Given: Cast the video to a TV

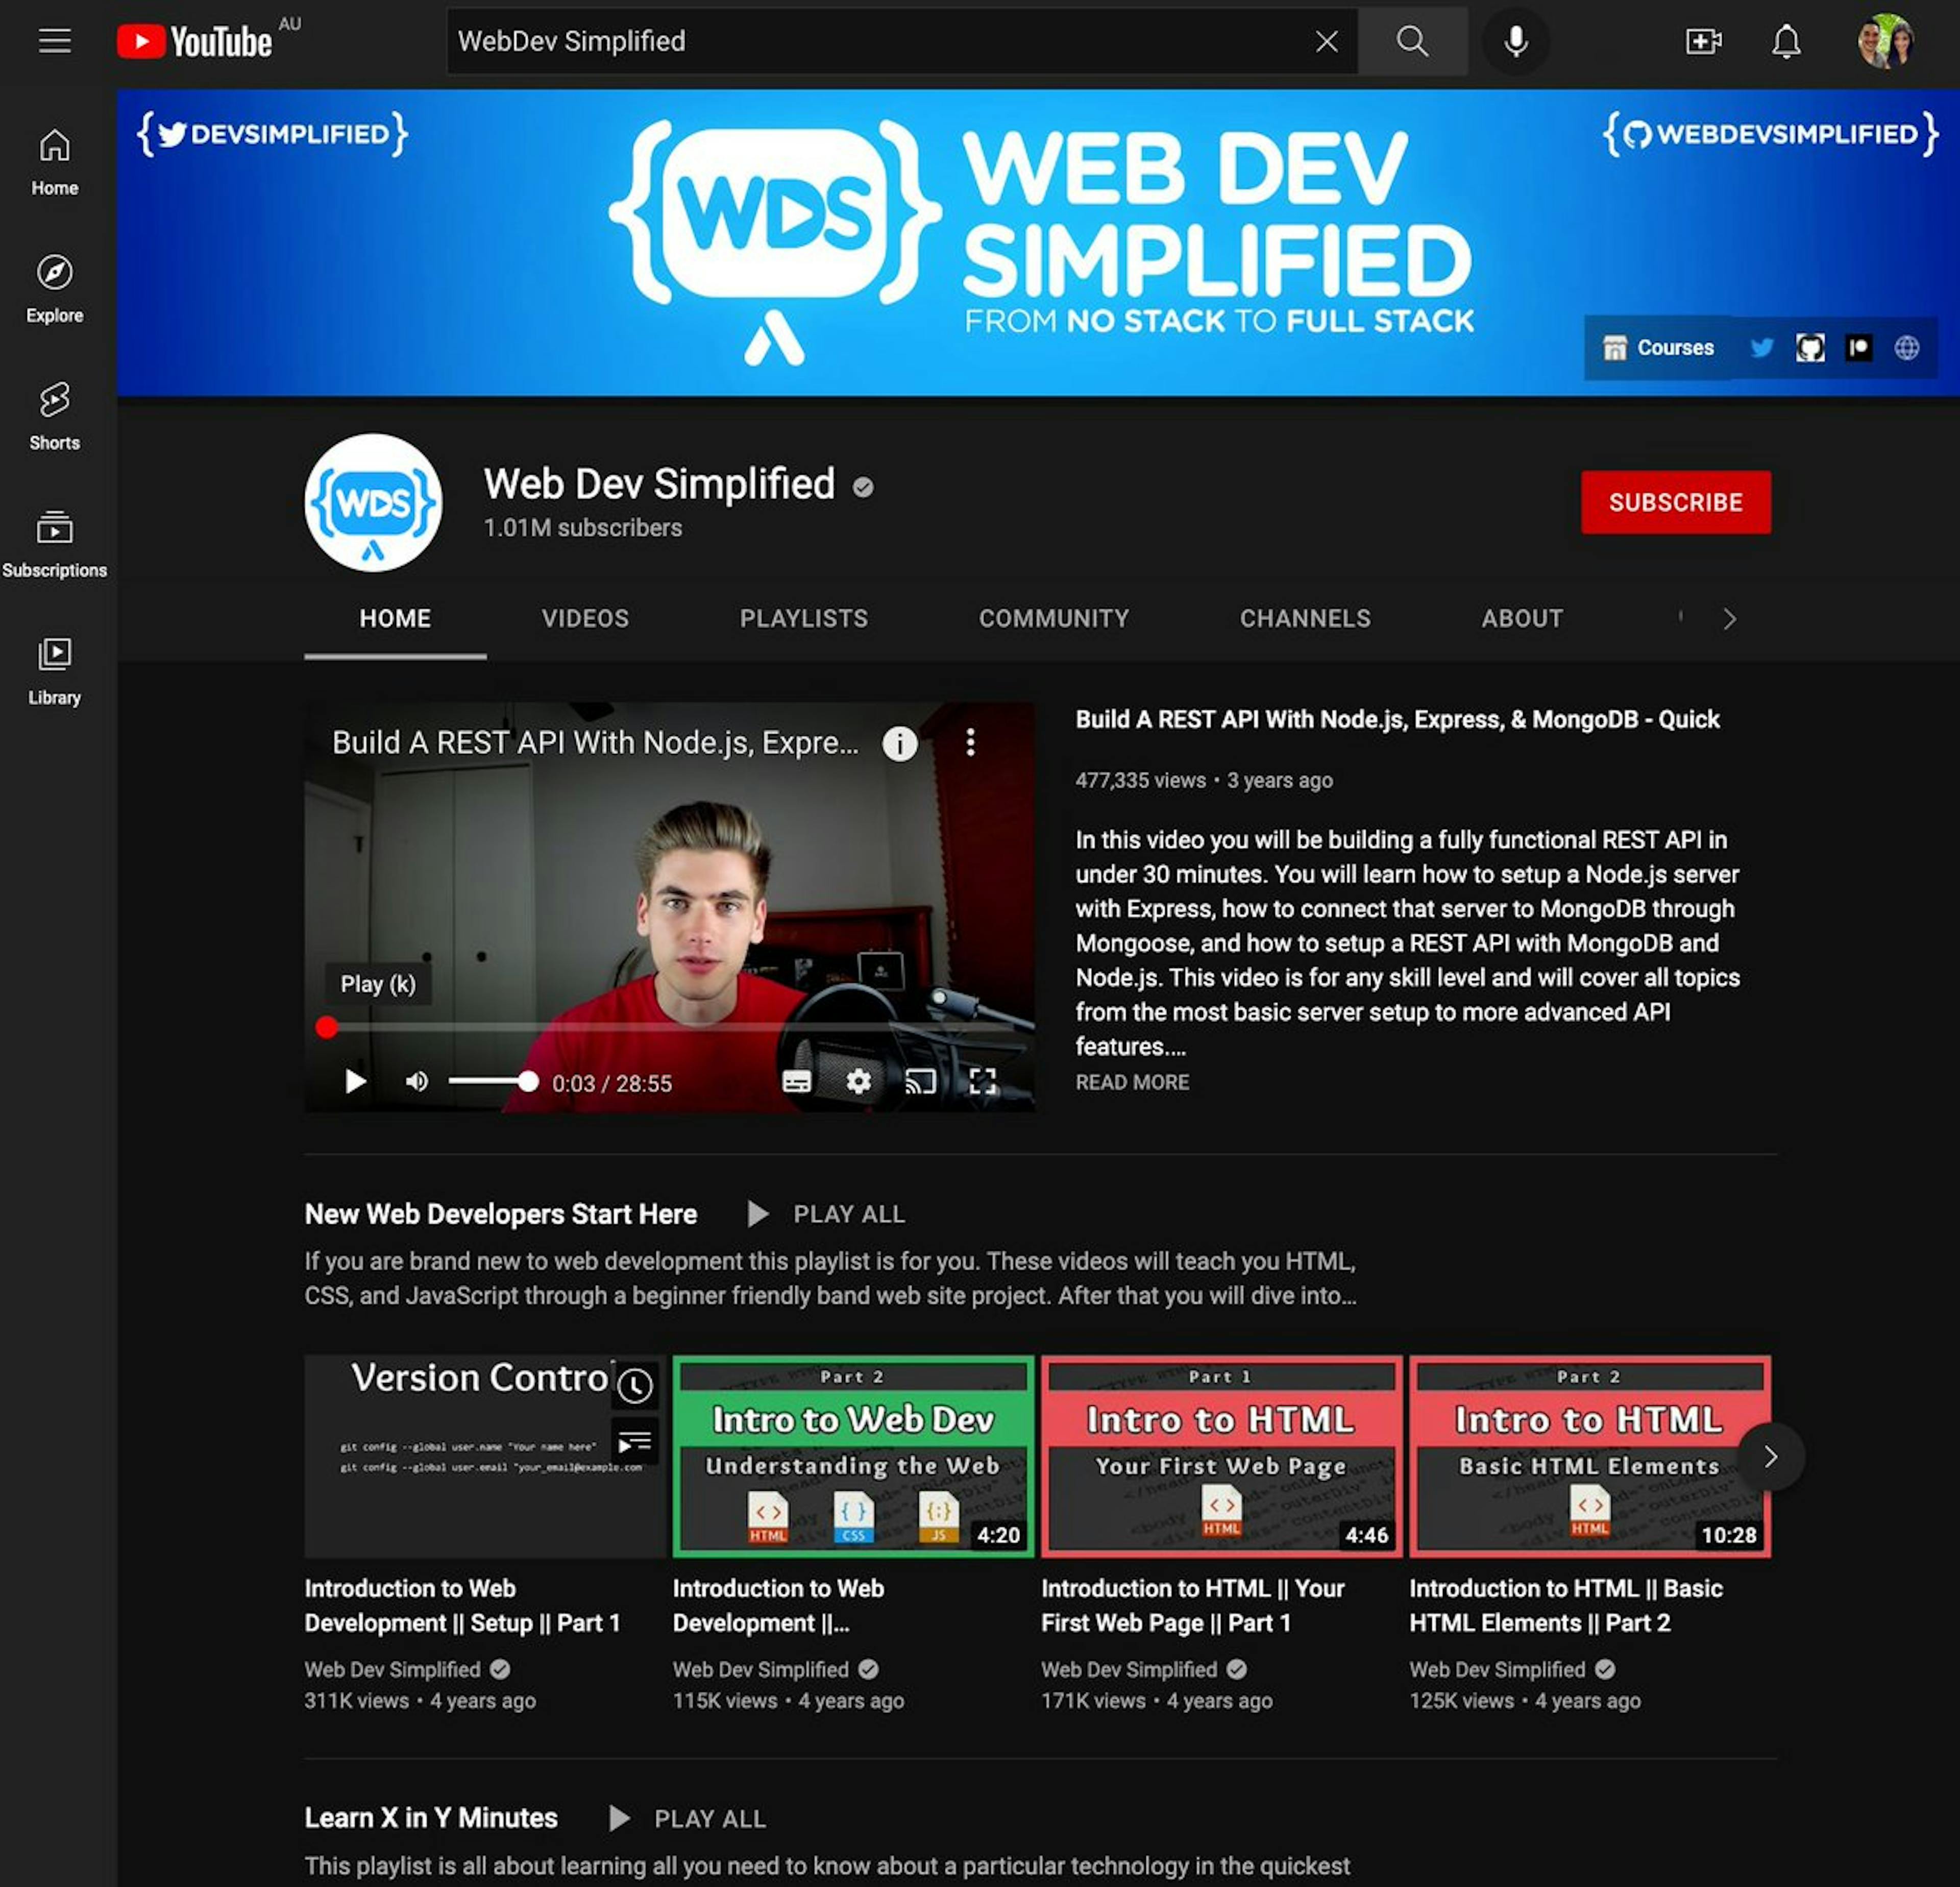Looking at the screenshot, I should 920,1081.
